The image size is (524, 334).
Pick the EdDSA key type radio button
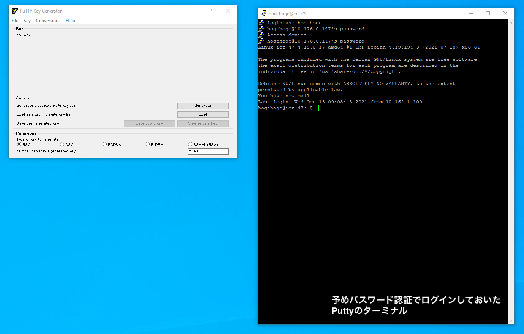(x=148, y=144)
